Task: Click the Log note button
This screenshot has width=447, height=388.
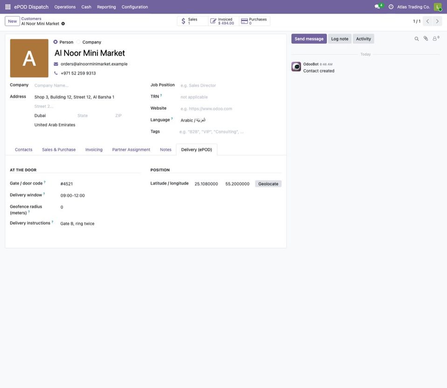Action: pos(339,39)
